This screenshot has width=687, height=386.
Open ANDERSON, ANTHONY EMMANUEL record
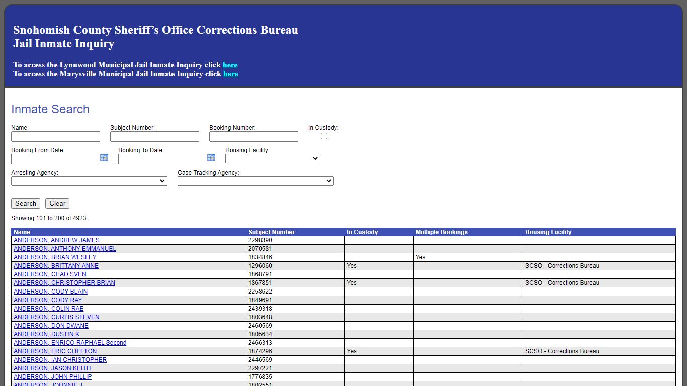click(x=65, y=249)
